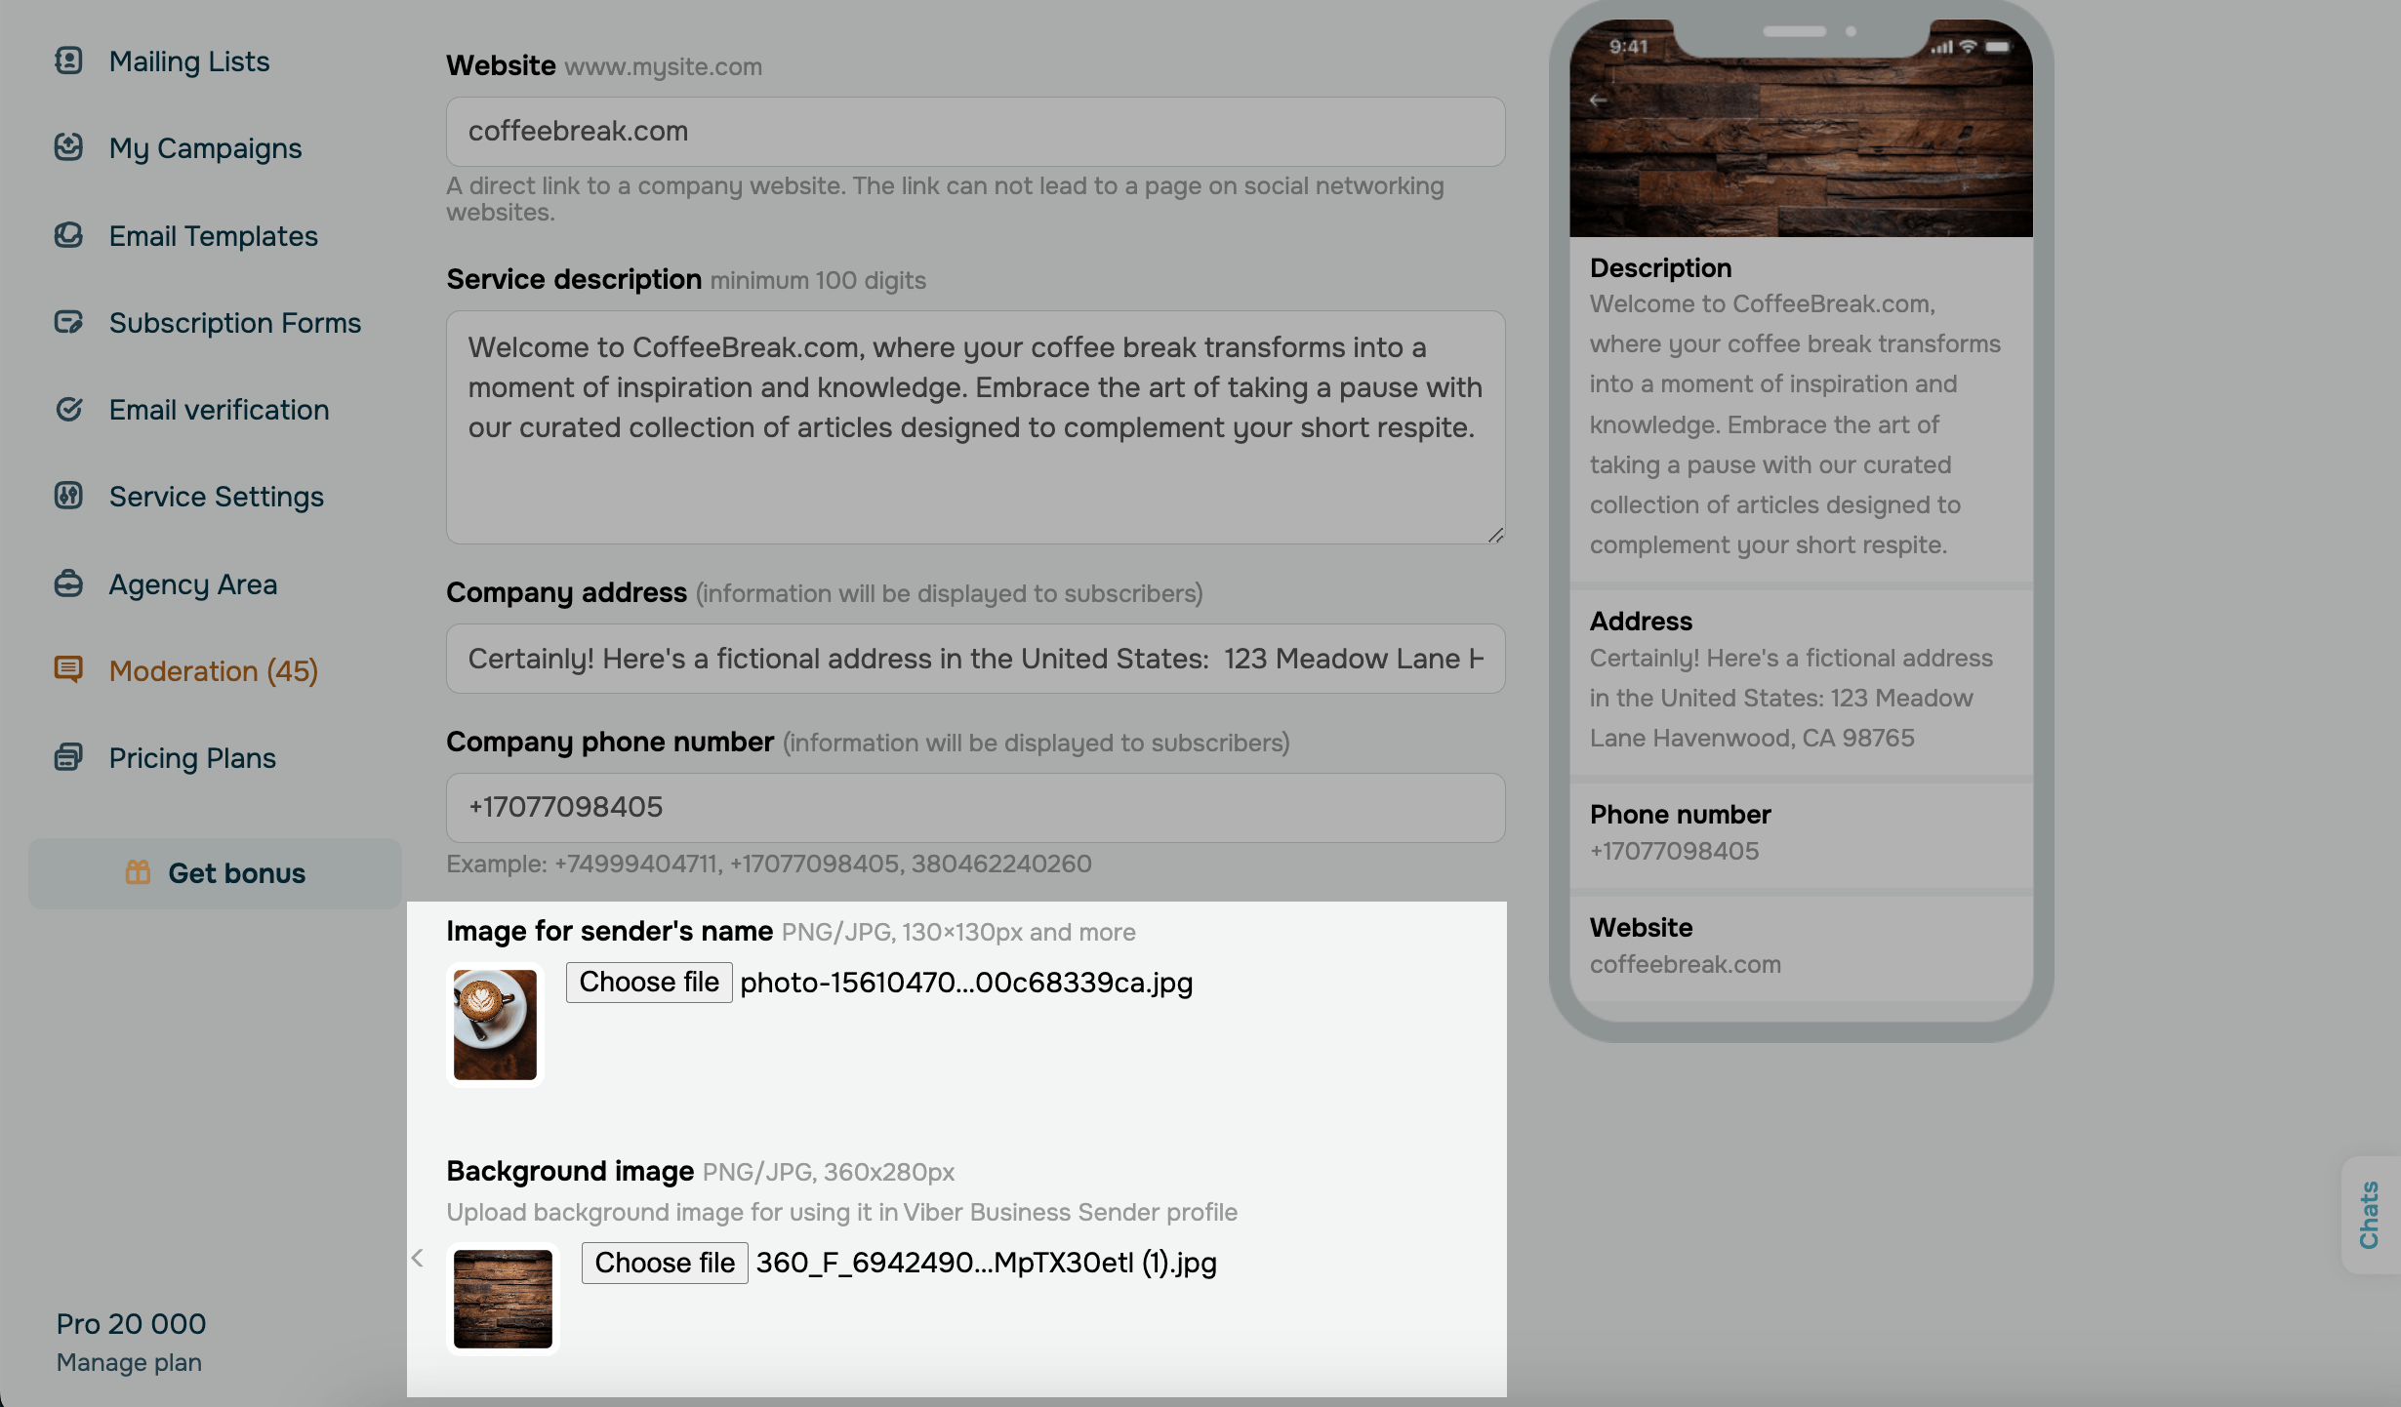
Task: Focus the Company phone number field
Action: tap(975, 807)
